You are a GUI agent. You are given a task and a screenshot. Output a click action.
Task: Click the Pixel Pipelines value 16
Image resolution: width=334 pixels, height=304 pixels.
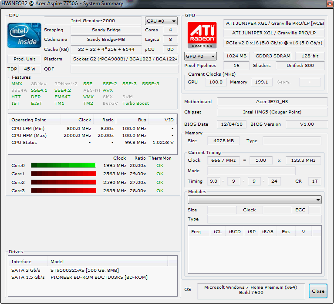pyautogui.click(x=236, y=66)
